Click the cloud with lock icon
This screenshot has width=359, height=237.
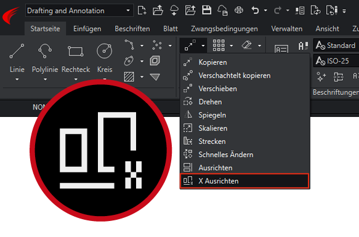coord(222,10)
